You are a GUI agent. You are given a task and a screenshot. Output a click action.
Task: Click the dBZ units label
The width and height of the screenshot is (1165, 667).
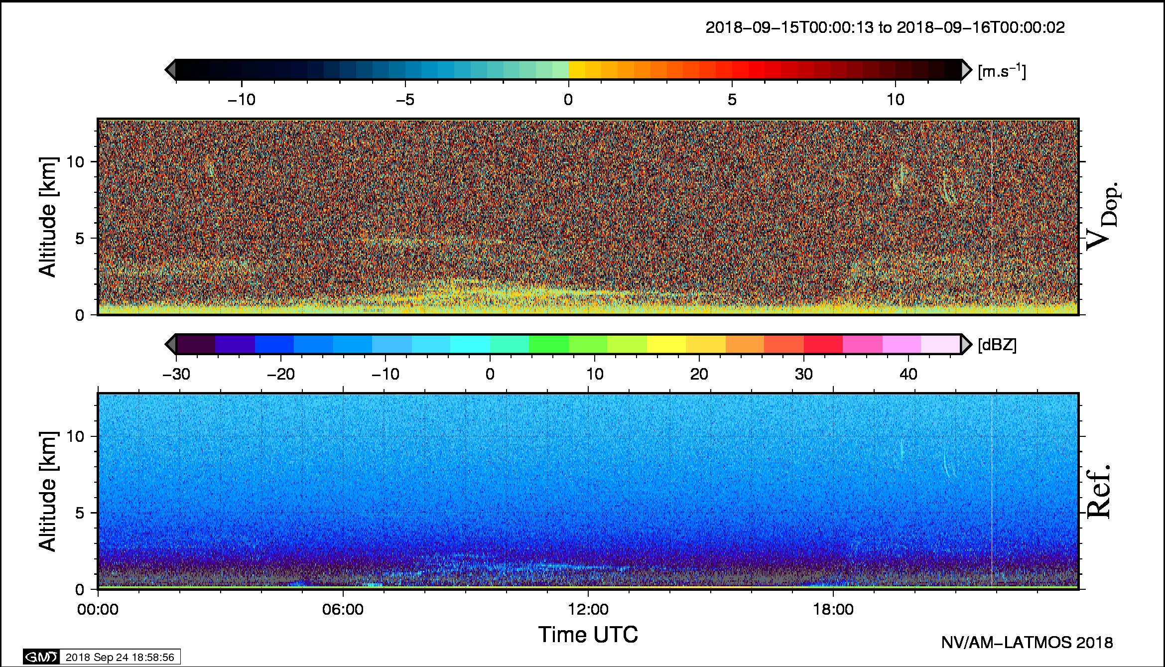coord(997,345)
